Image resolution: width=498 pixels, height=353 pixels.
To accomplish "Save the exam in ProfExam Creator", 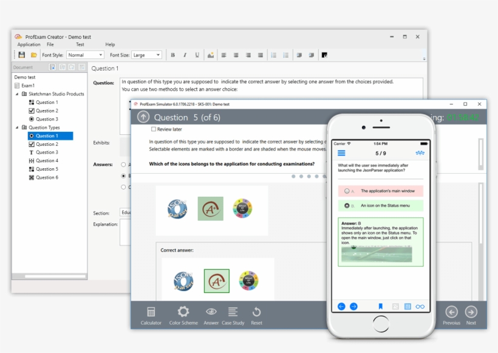I will tap(22, 55).
